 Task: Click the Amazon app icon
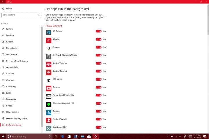(x=48, y=48)
